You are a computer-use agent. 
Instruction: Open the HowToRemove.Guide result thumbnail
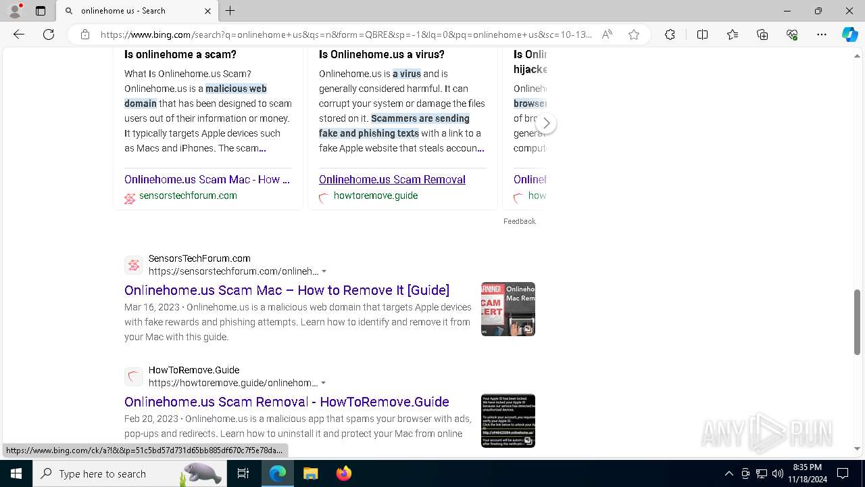508,421
